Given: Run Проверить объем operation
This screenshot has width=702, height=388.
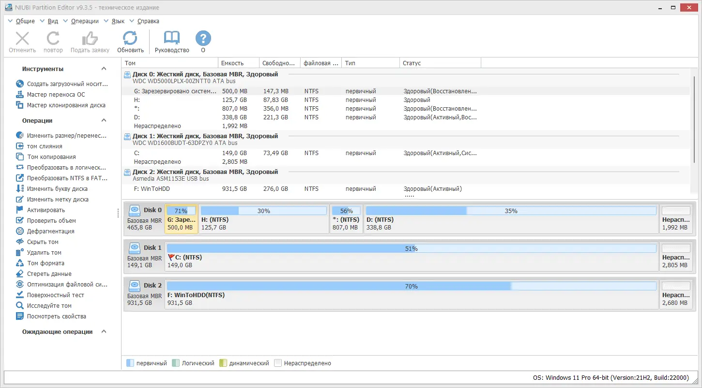Looking at the screenshot, I should 46,221.
